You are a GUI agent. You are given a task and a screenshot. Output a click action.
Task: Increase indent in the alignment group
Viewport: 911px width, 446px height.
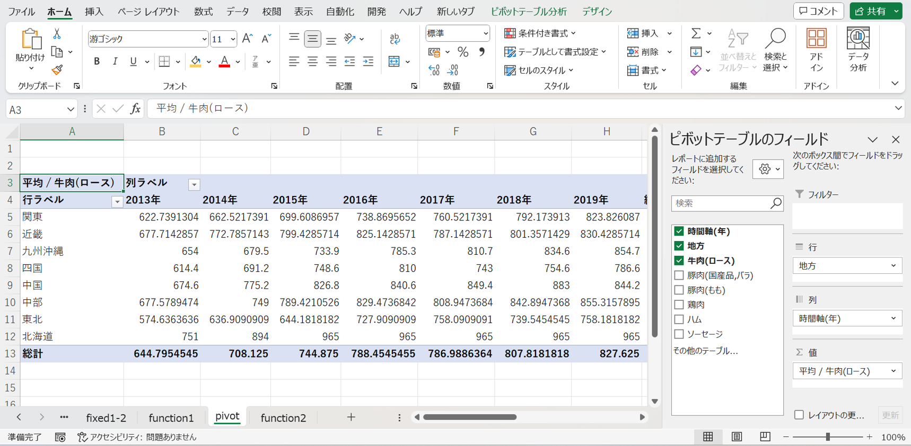point(368,61)
